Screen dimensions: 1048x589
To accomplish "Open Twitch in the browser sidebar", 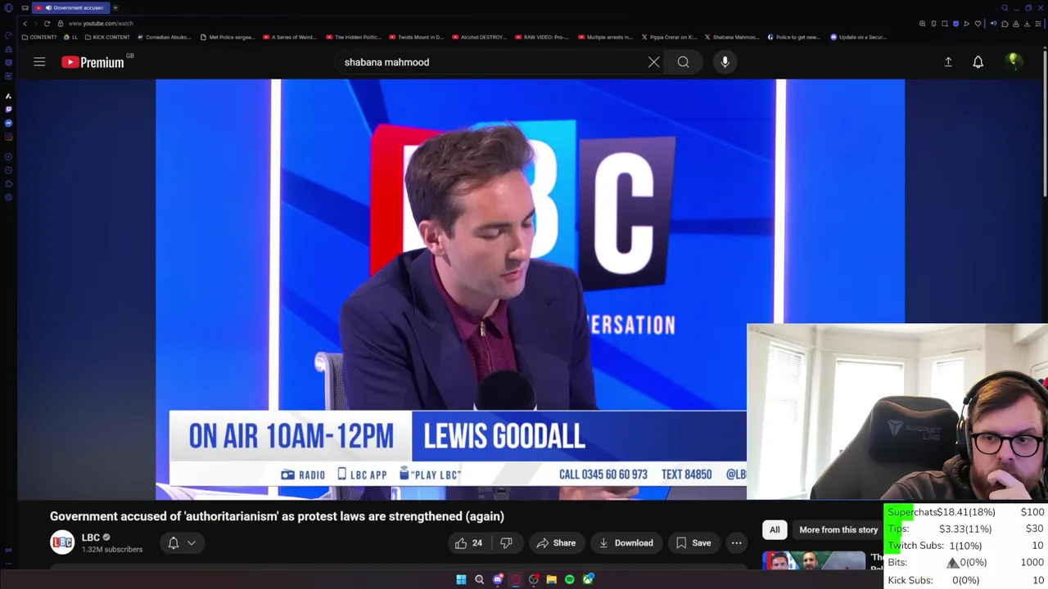I will coord(8,109).
